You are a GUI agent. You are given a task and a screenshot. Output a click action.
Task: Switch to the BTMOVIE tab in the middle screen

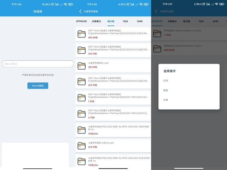coord(81,21)
